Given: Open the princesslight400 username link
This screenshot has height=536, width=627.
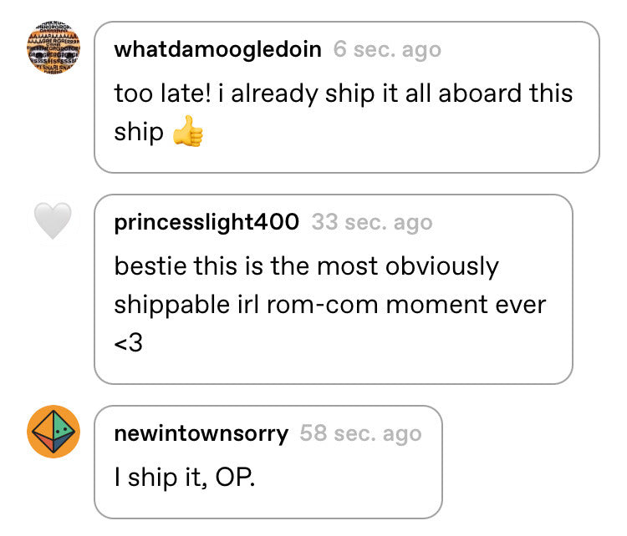Looking at the screenshot, I should (x=206, y=222).
